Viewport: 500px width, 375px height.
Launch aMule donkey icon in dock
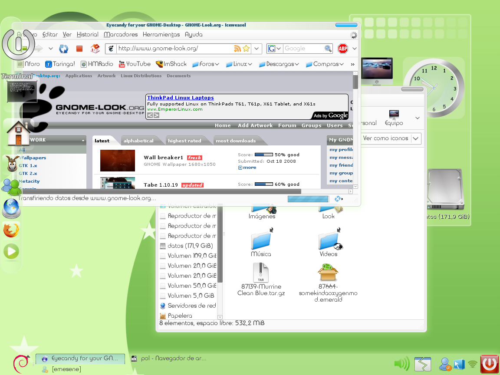point(12,164)
